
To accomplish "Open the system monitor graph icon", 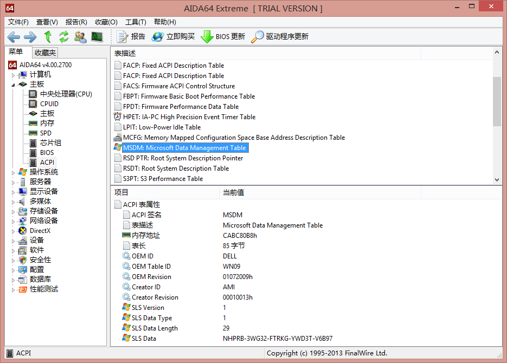I will coord(97,37).
